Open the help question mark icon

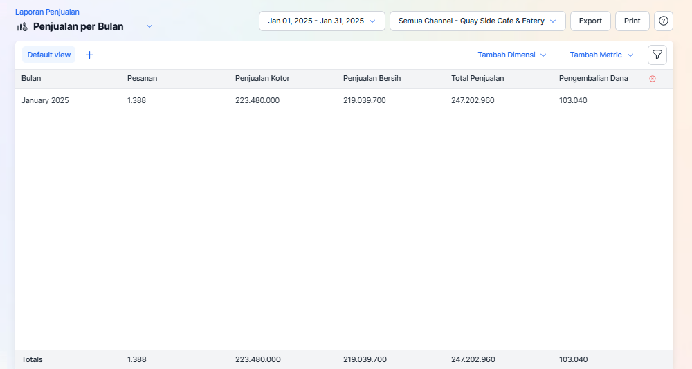663,21
